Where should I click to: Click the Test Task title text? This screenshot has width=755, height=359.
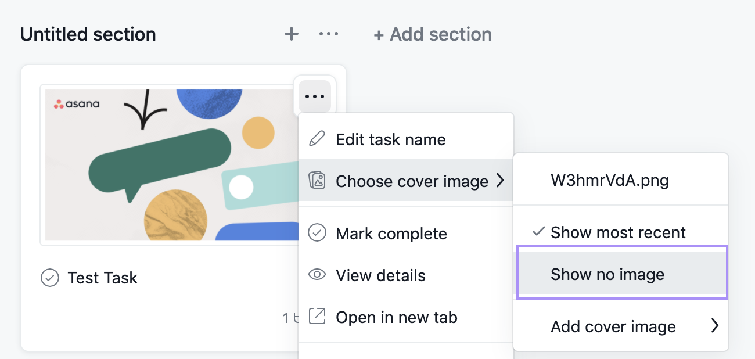click(103, 278)
